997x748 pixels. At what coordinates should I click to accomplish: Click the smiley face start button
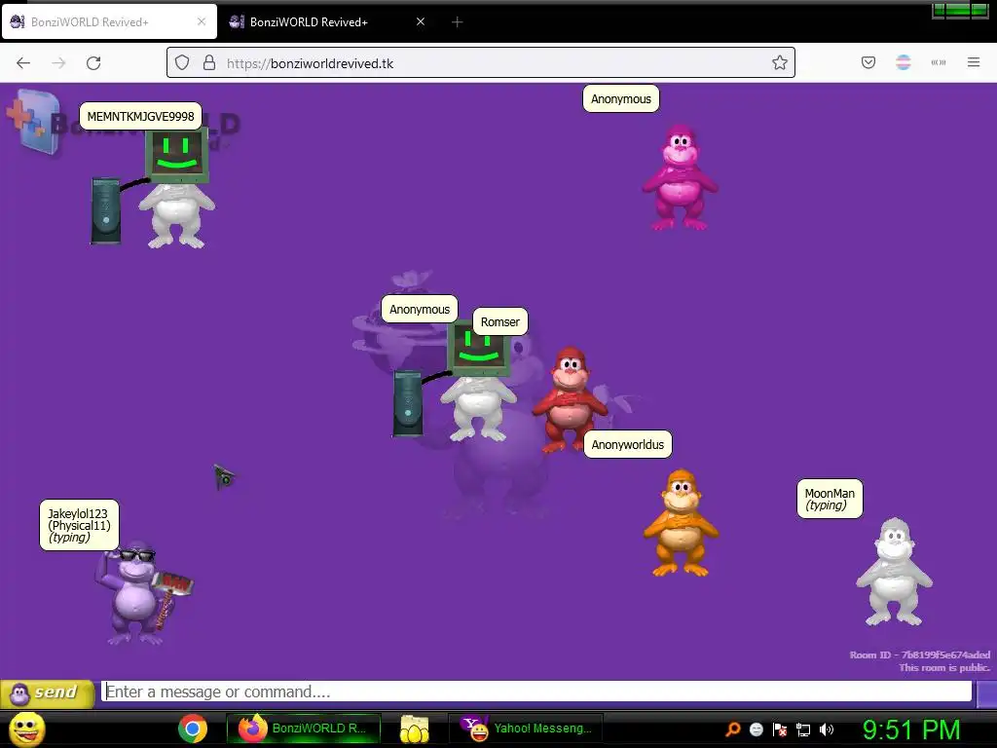[x=26, y=729]
